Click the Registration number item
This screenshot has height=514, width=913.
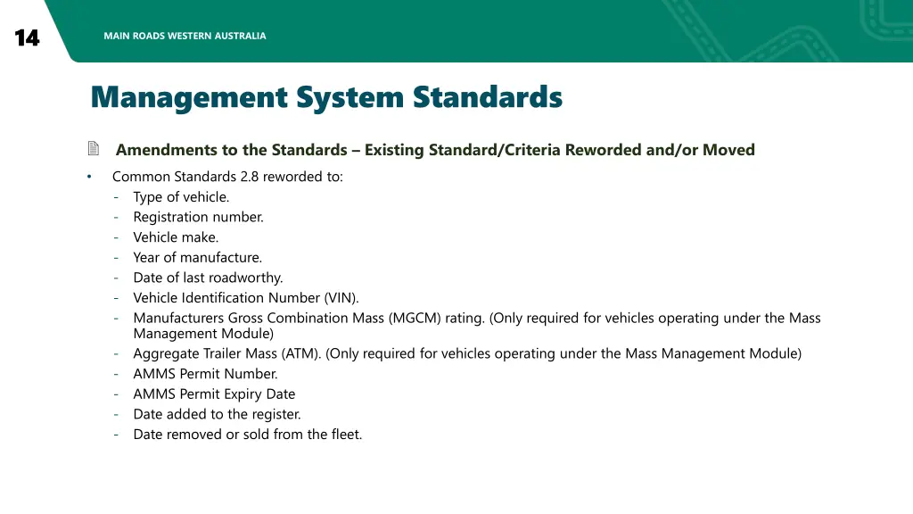click(198, 217)
